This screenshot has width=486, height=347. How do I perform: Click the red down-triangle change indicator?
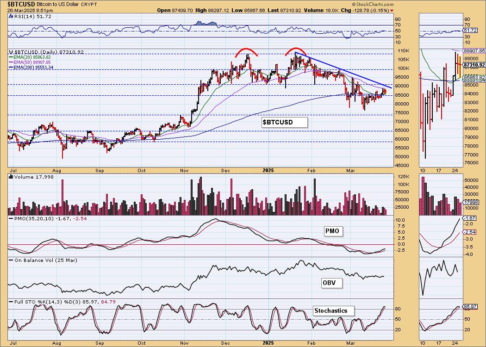pyautogui.click(x=392, y=11)
